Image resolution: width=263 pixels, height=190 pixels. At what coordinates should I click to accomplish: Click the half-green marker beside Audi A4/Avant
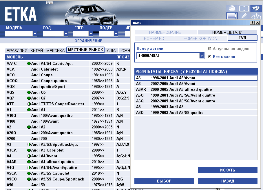click(29, 156)
